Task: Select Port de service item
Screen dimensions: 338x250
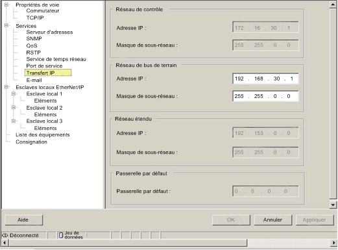Action: (44, 66)
